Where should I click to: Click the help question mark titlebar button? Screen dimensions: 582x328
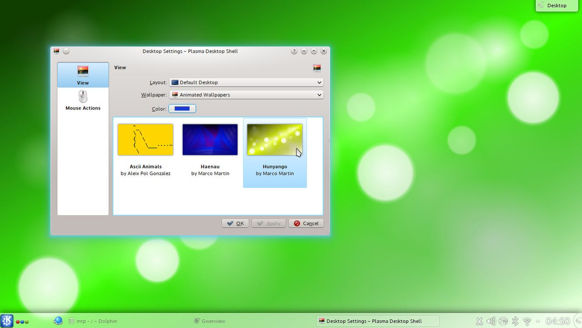pyautogui.click(x=294, y=51)
